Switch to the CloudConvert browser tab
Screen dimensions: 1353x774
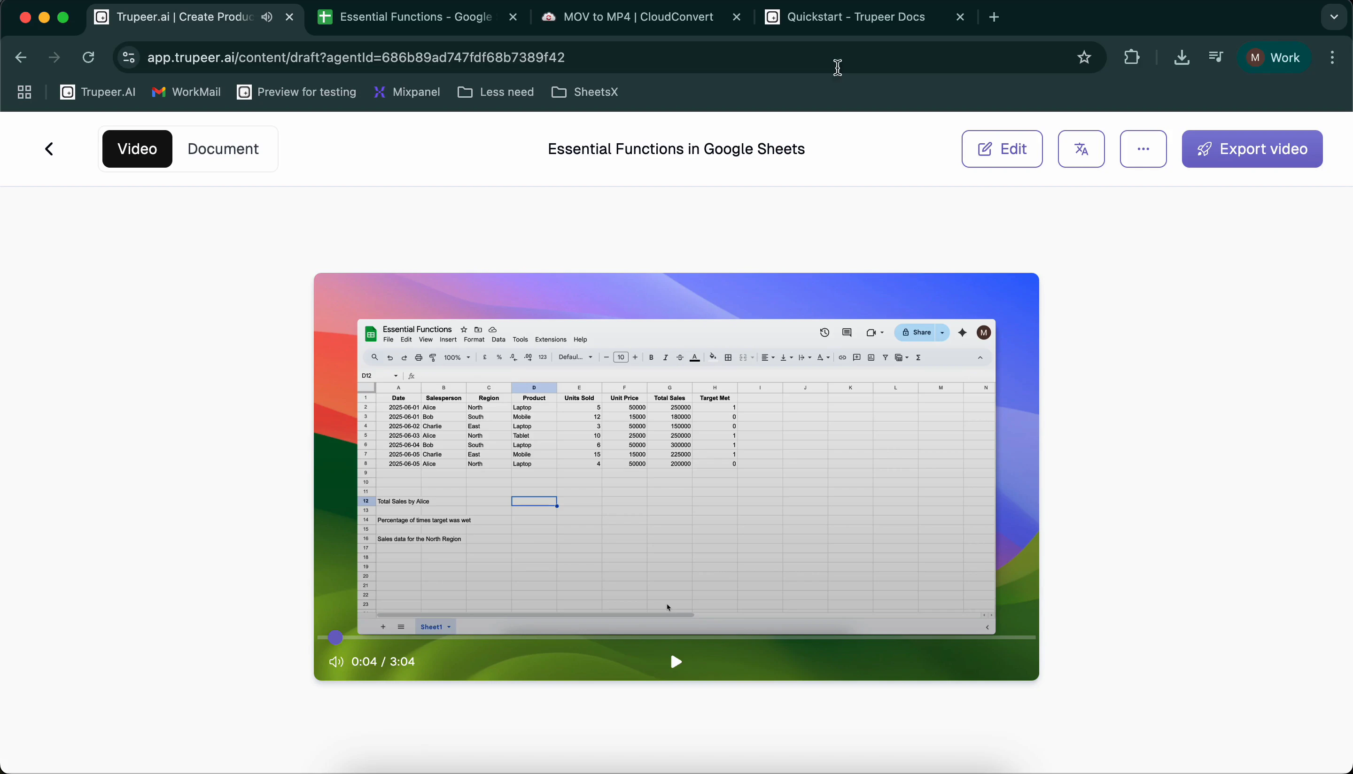[x=638, y=16]
